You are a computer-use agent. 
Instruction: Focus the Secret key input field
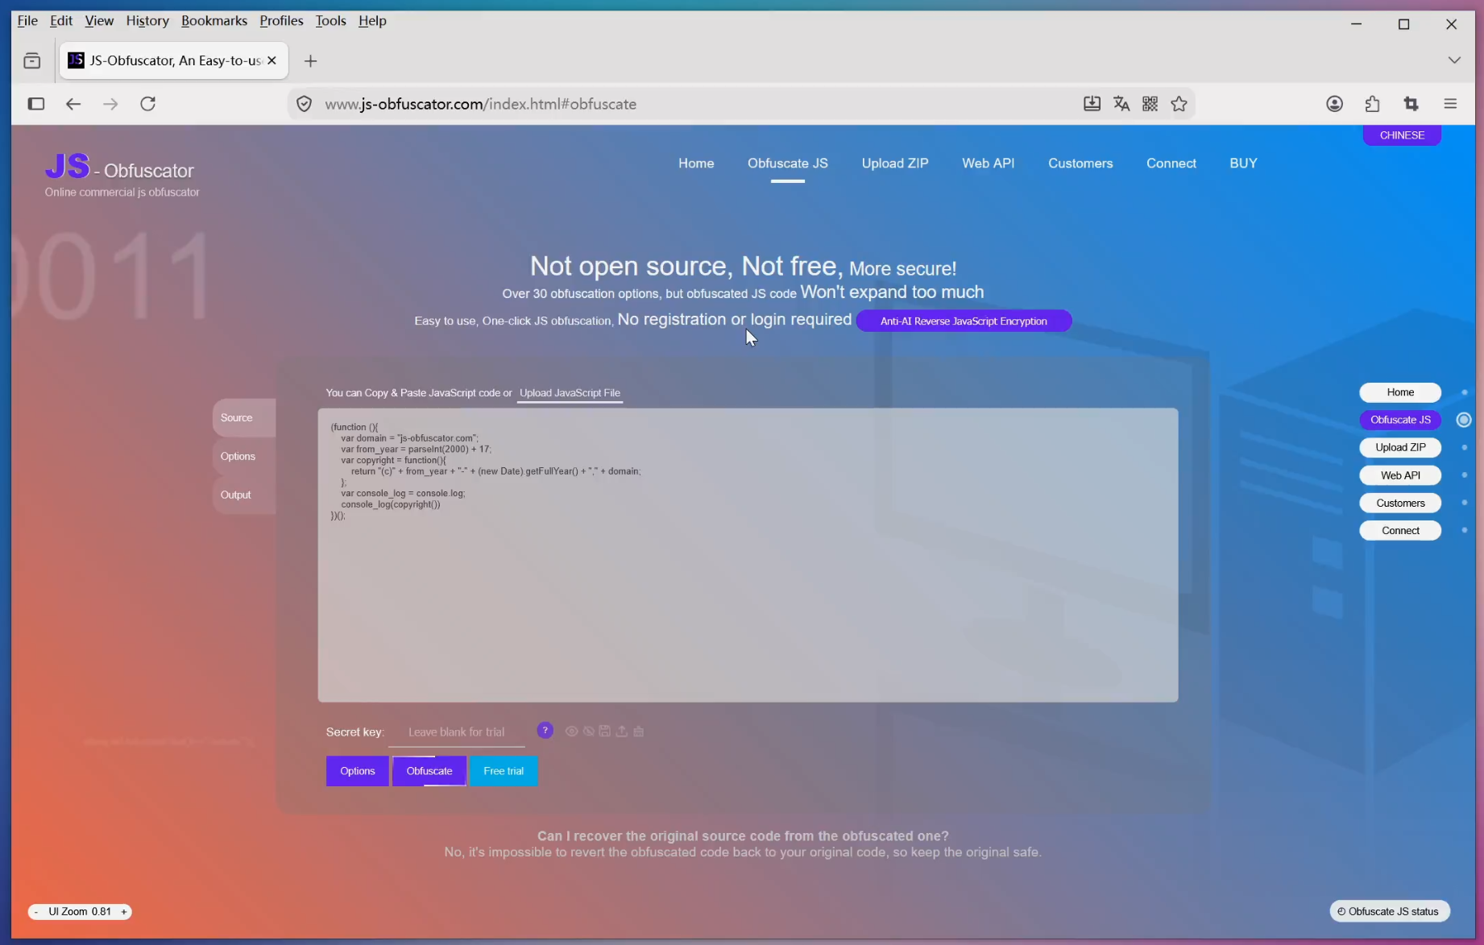(457, 732)
